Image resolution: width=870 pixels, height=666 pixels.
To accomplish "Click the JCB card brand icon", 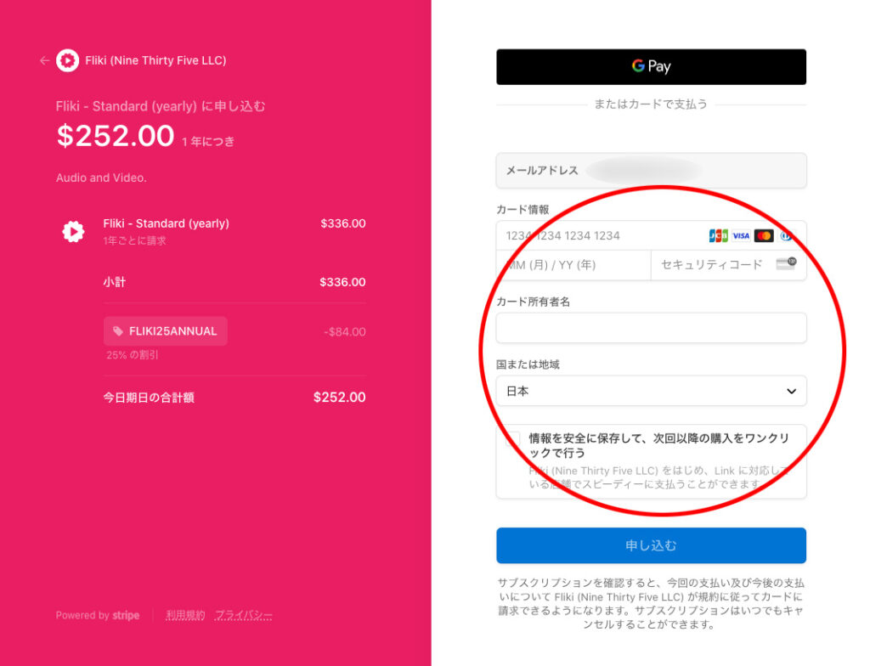I will click(x=719, y=236).
